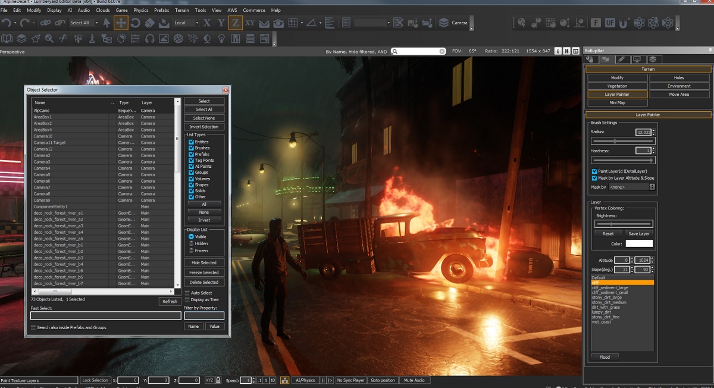Open the Clouds menu
714x388 pixels.
click(x=102, y=10)
